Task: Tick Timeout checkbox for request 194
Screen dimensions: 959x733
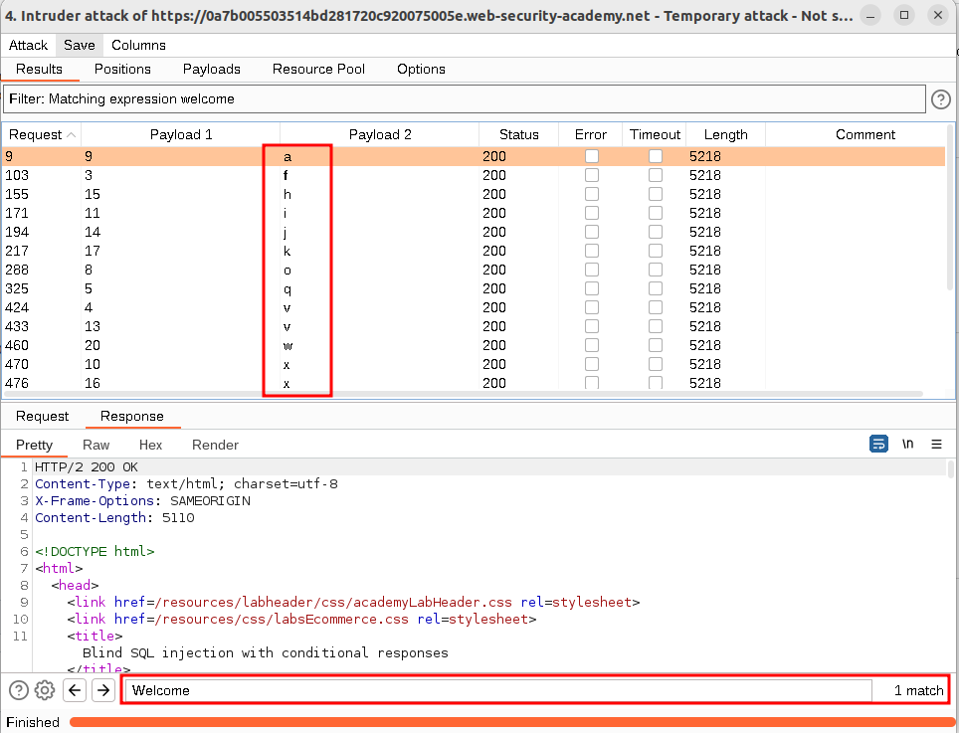Action: tap(655, 233)
